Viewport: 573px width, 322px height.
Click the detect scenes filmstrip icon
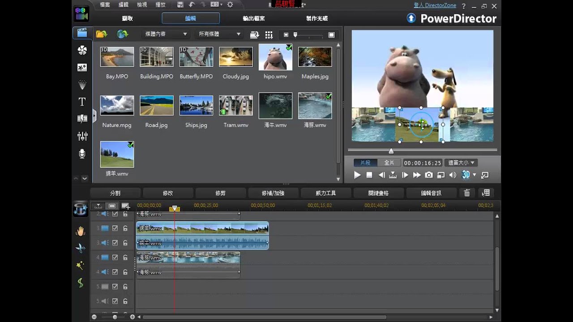(x=255, y=34)
